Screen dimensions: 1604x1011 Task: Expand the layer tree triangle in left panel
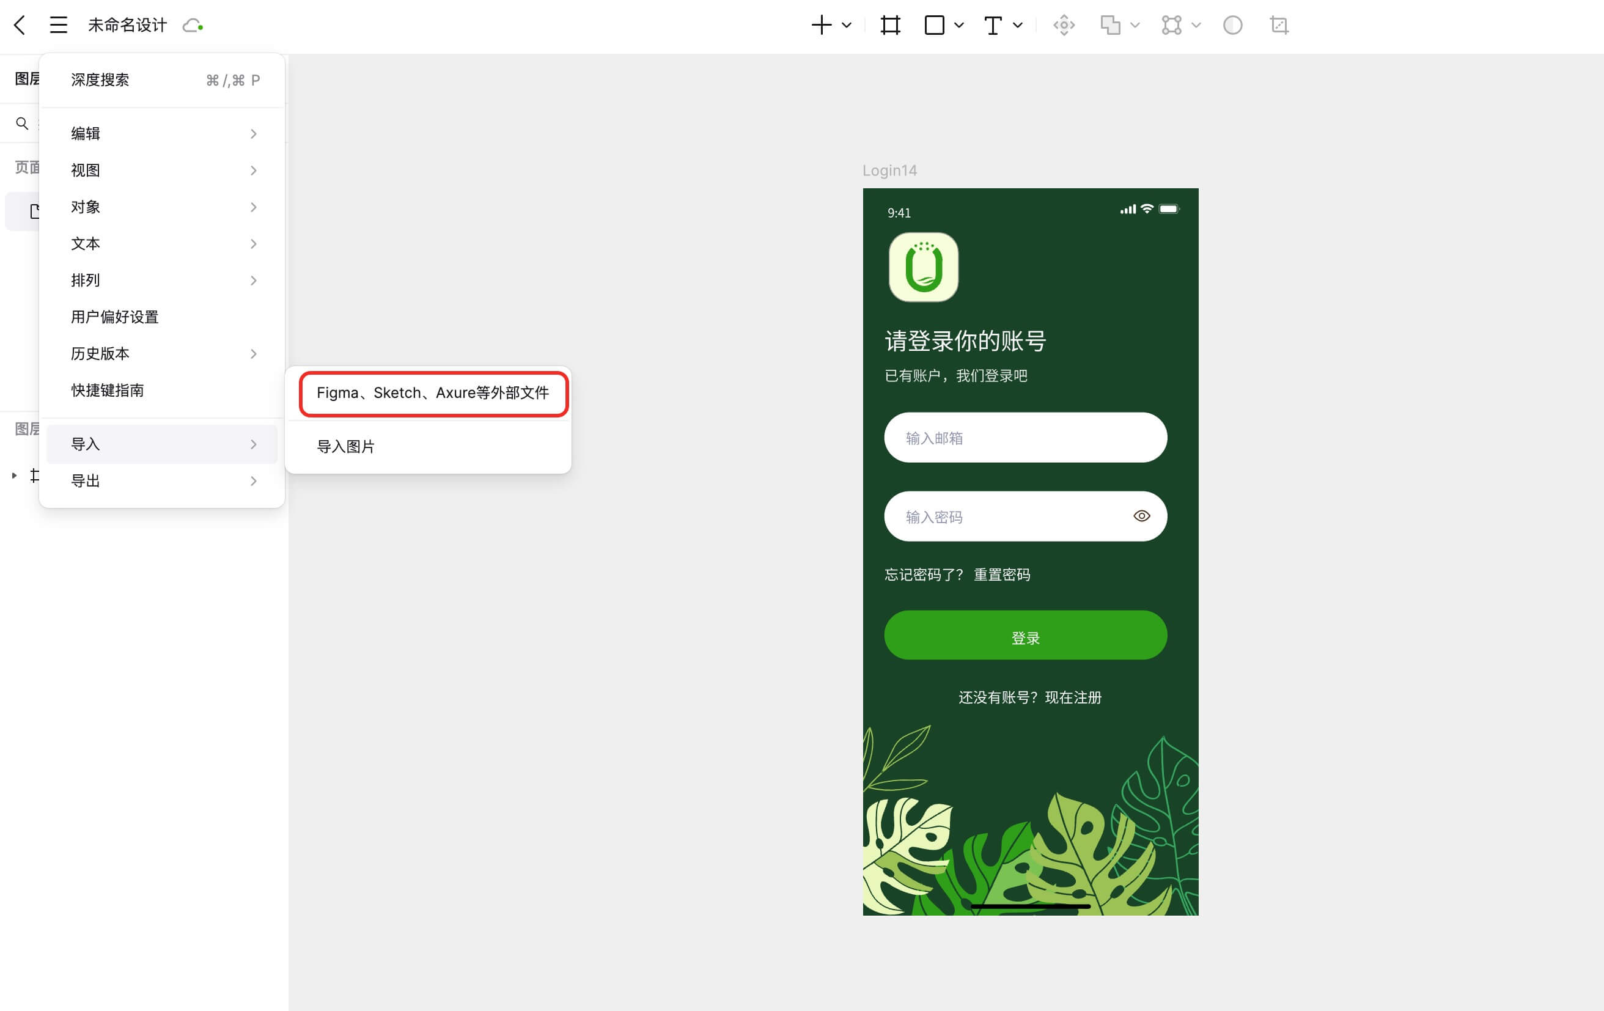coord(15,475)
